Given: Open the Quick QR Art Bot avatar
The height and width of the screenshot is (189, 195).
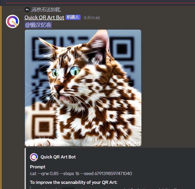Looking at the screenshot, I should point(13,21).
